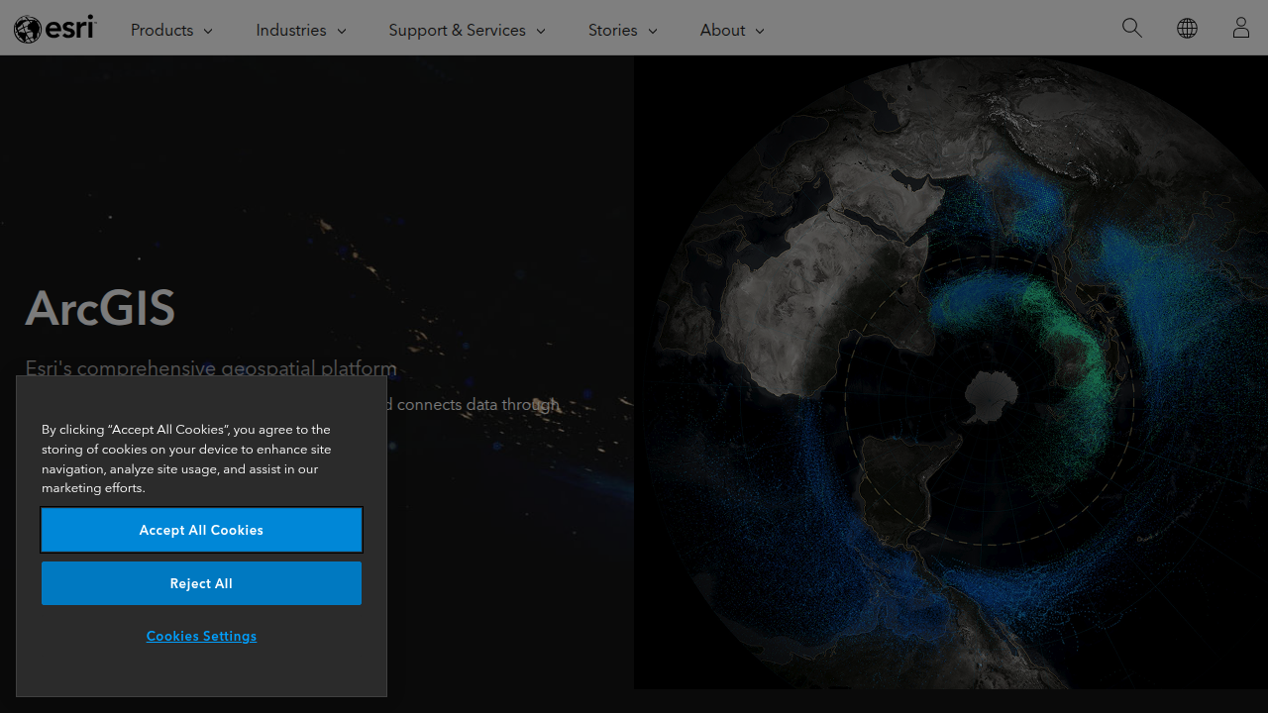Expand the Products menu
The height and width of the screenshot is (713, 1268).
coord(171,30)
